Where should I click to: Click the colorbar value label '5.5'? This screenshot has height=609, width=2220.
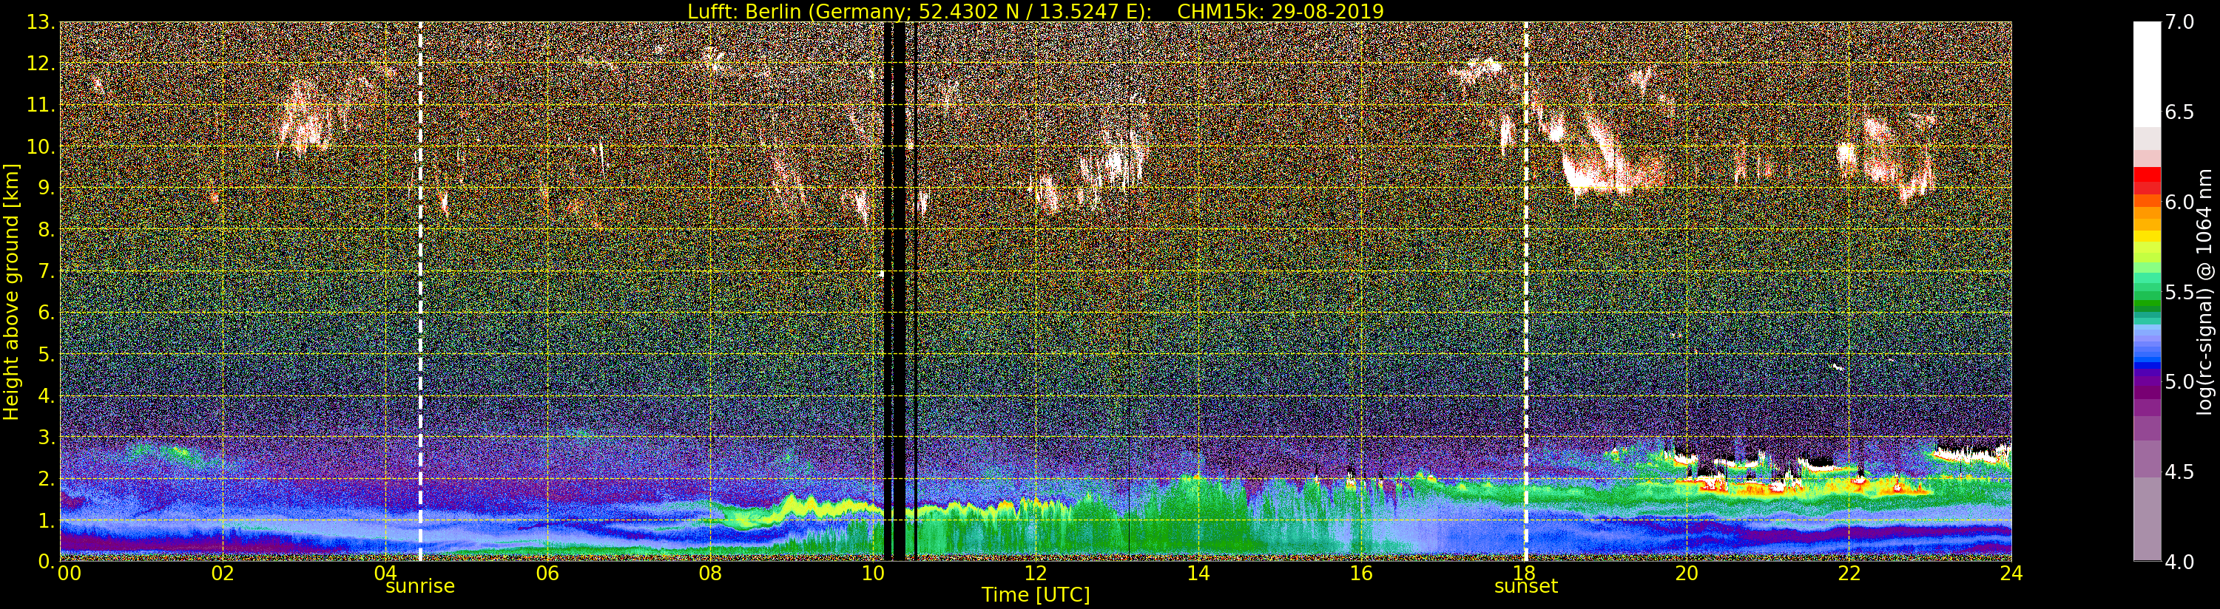pyautogui.click(x=2179, y=292)
